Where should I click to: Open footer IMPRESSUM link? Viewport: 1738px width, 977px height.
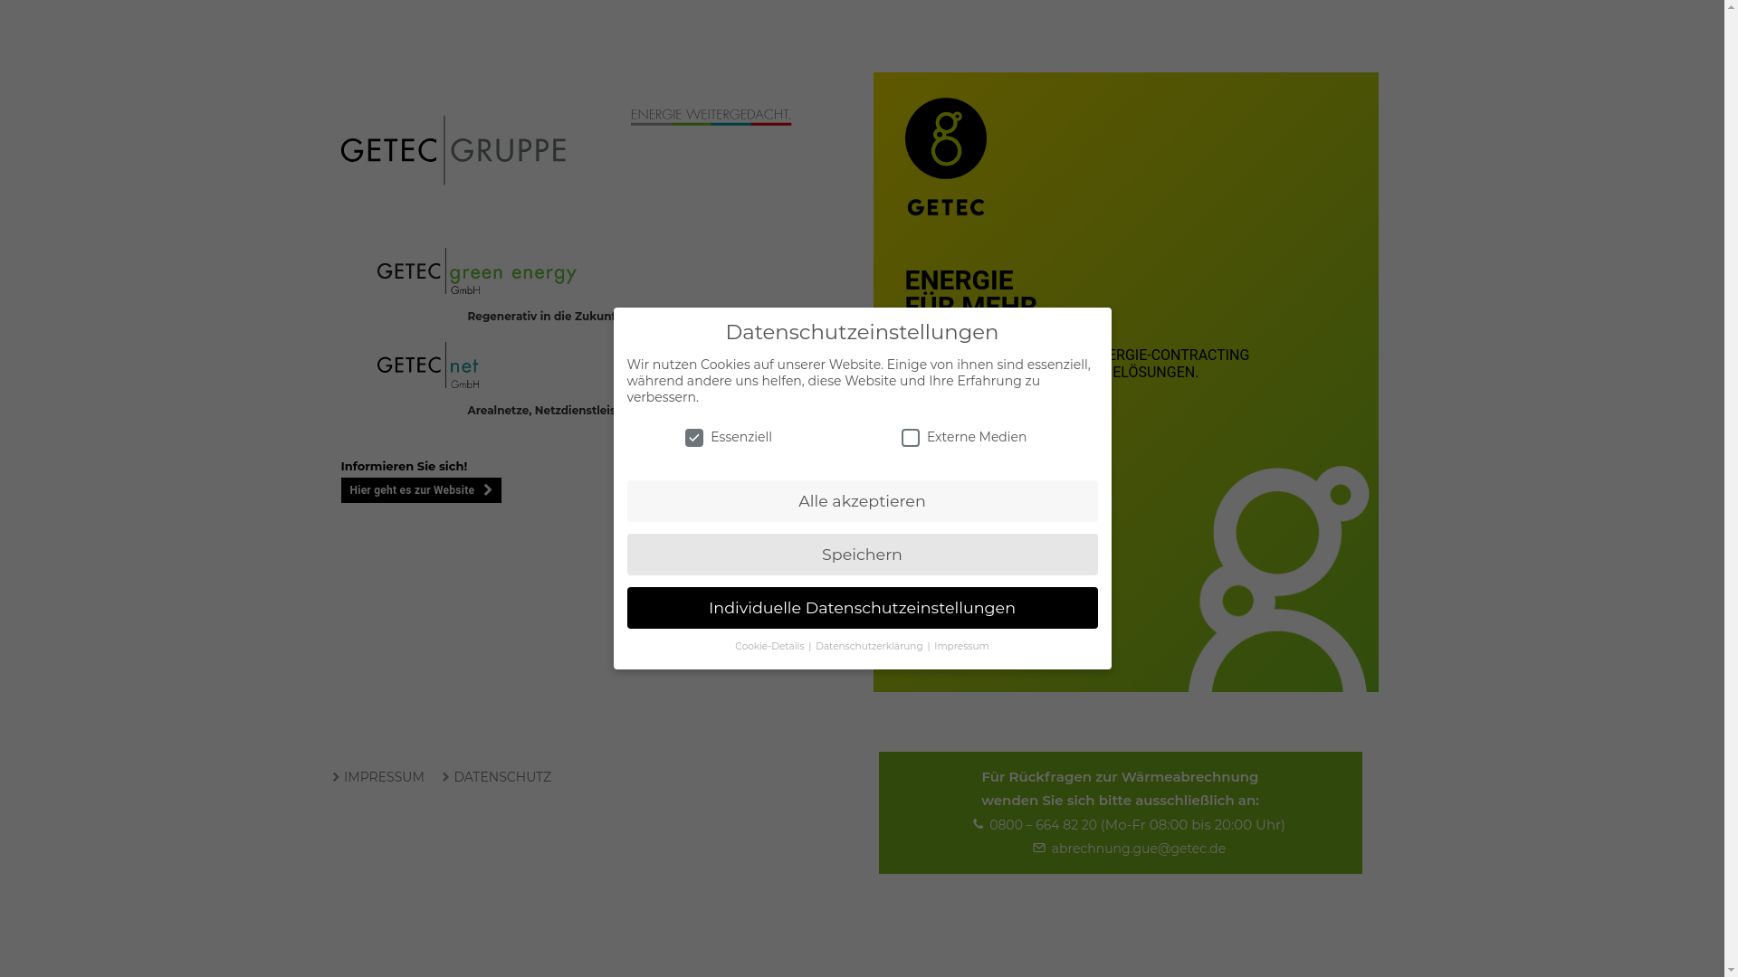(384, 777)
